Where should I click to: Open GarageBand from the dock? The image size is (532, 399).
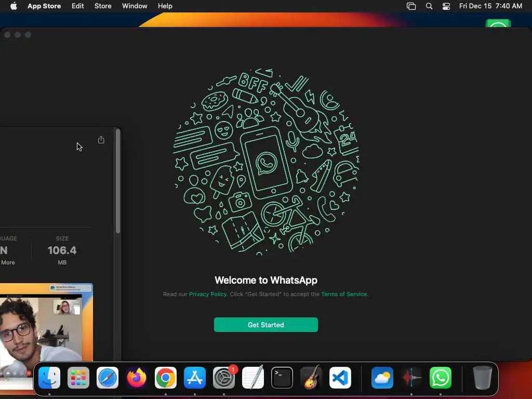tap(311, 378)
